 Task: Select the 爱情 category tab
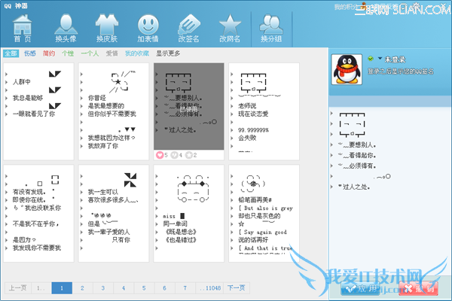point(111,53)
